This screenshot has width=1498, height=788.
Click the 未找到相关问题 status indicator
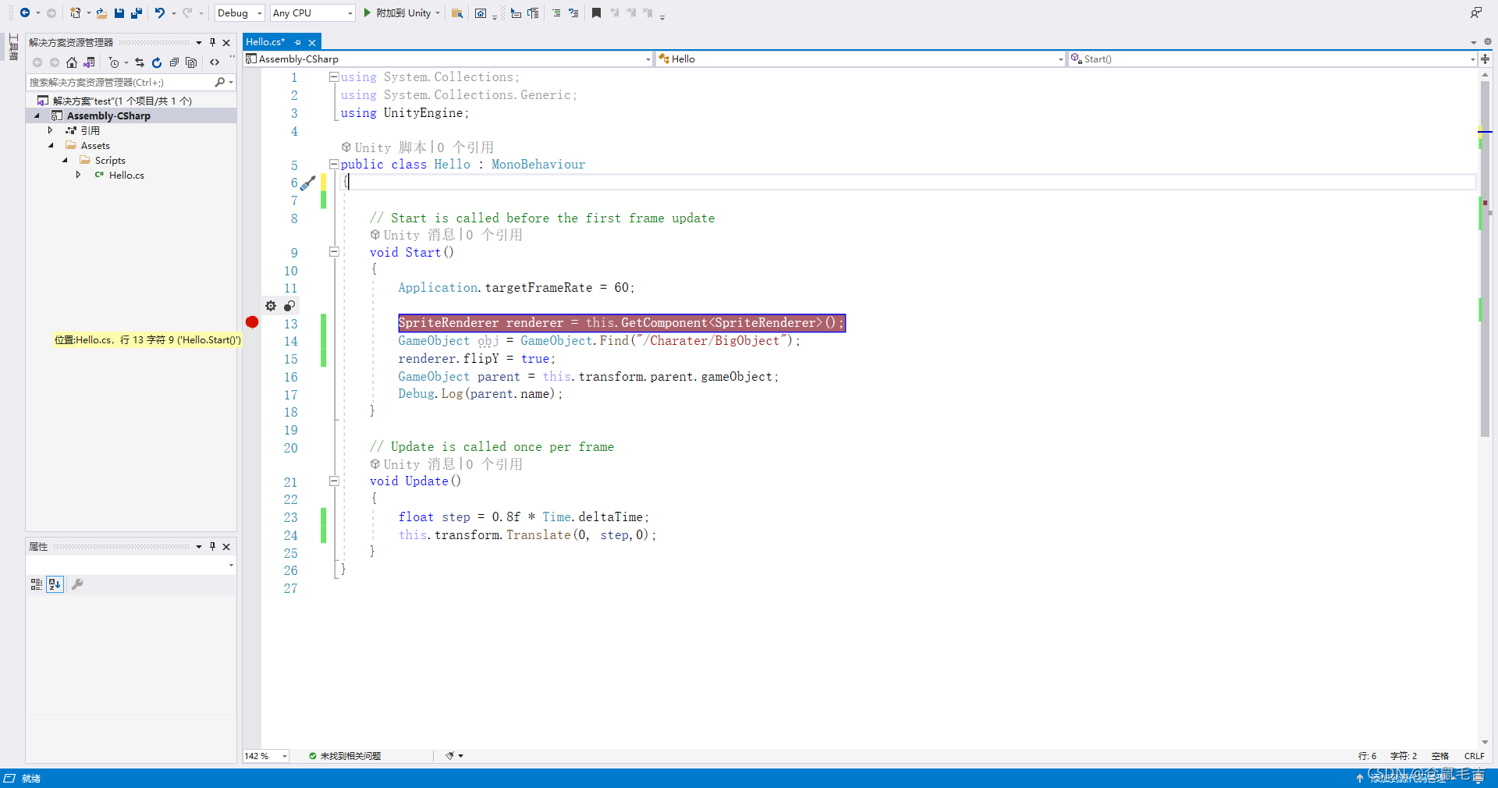(x=345, y=755)
